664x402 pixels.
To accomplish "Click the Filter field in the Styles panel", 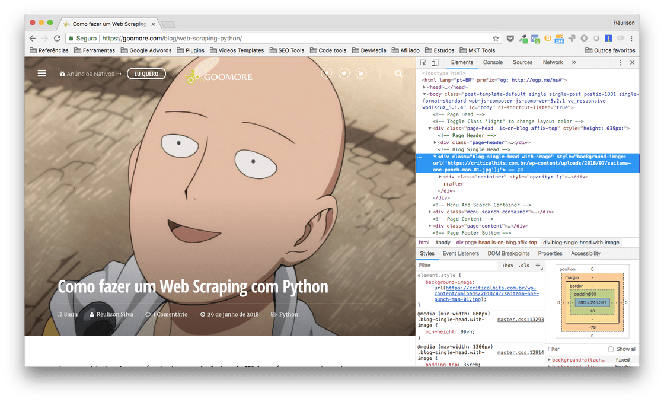I will tap(451, 265).
